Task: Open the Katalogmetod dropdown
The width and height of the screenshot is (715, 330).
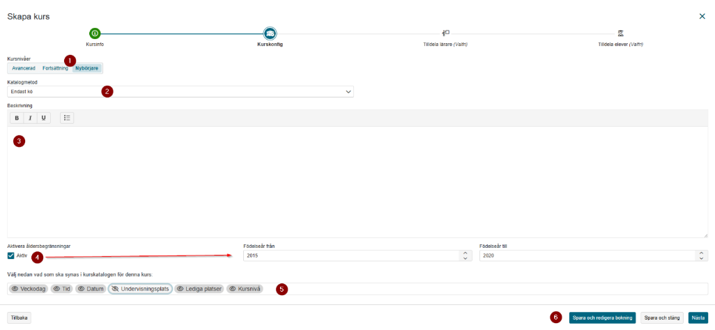Action: 180,92
